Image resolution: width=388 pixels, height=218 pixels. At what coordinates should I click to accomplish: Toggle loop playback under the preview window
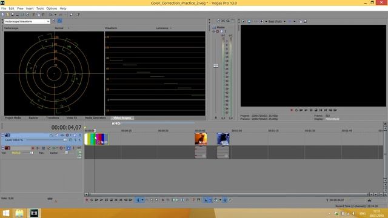coord(296,110)
